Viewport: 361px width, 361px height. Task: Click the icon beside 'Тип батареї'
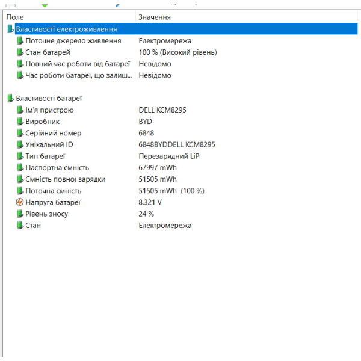pos(20,156)
